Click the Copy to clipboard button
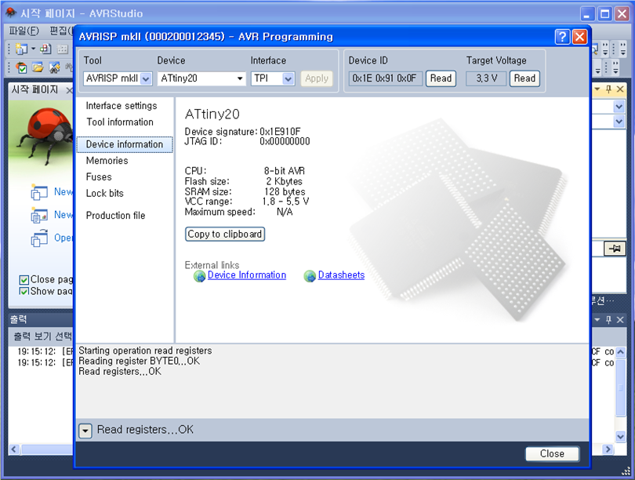Image resolution: width=635 pixels, height=480 pixels. (x=225, y=235)
